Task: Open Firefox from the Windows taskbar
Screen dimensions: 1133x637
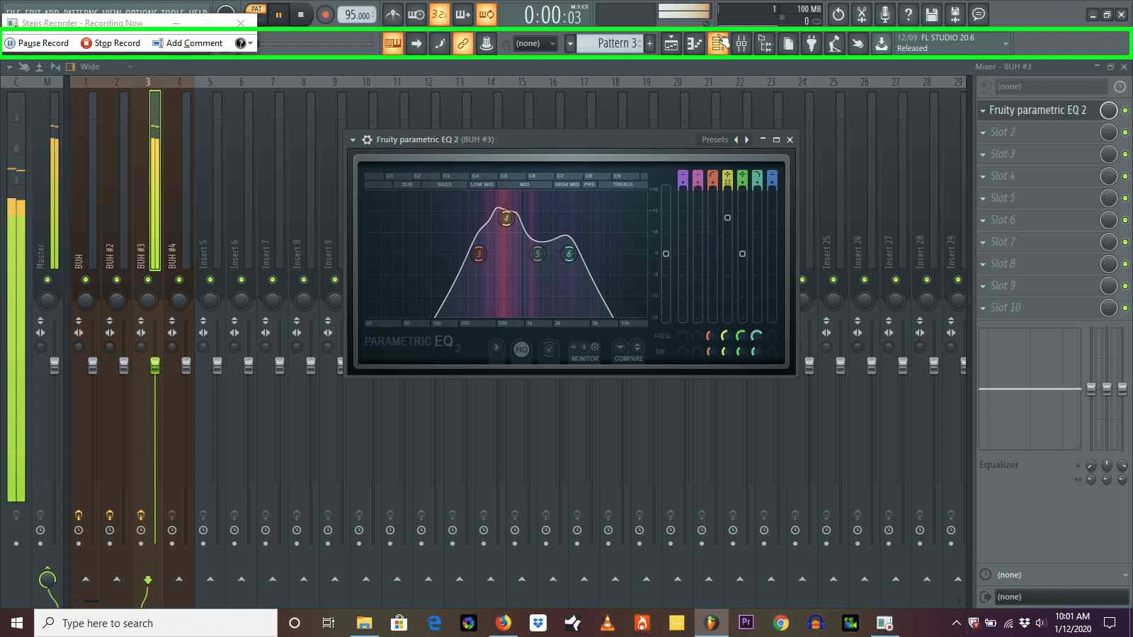Action: (x=503, y=623)
